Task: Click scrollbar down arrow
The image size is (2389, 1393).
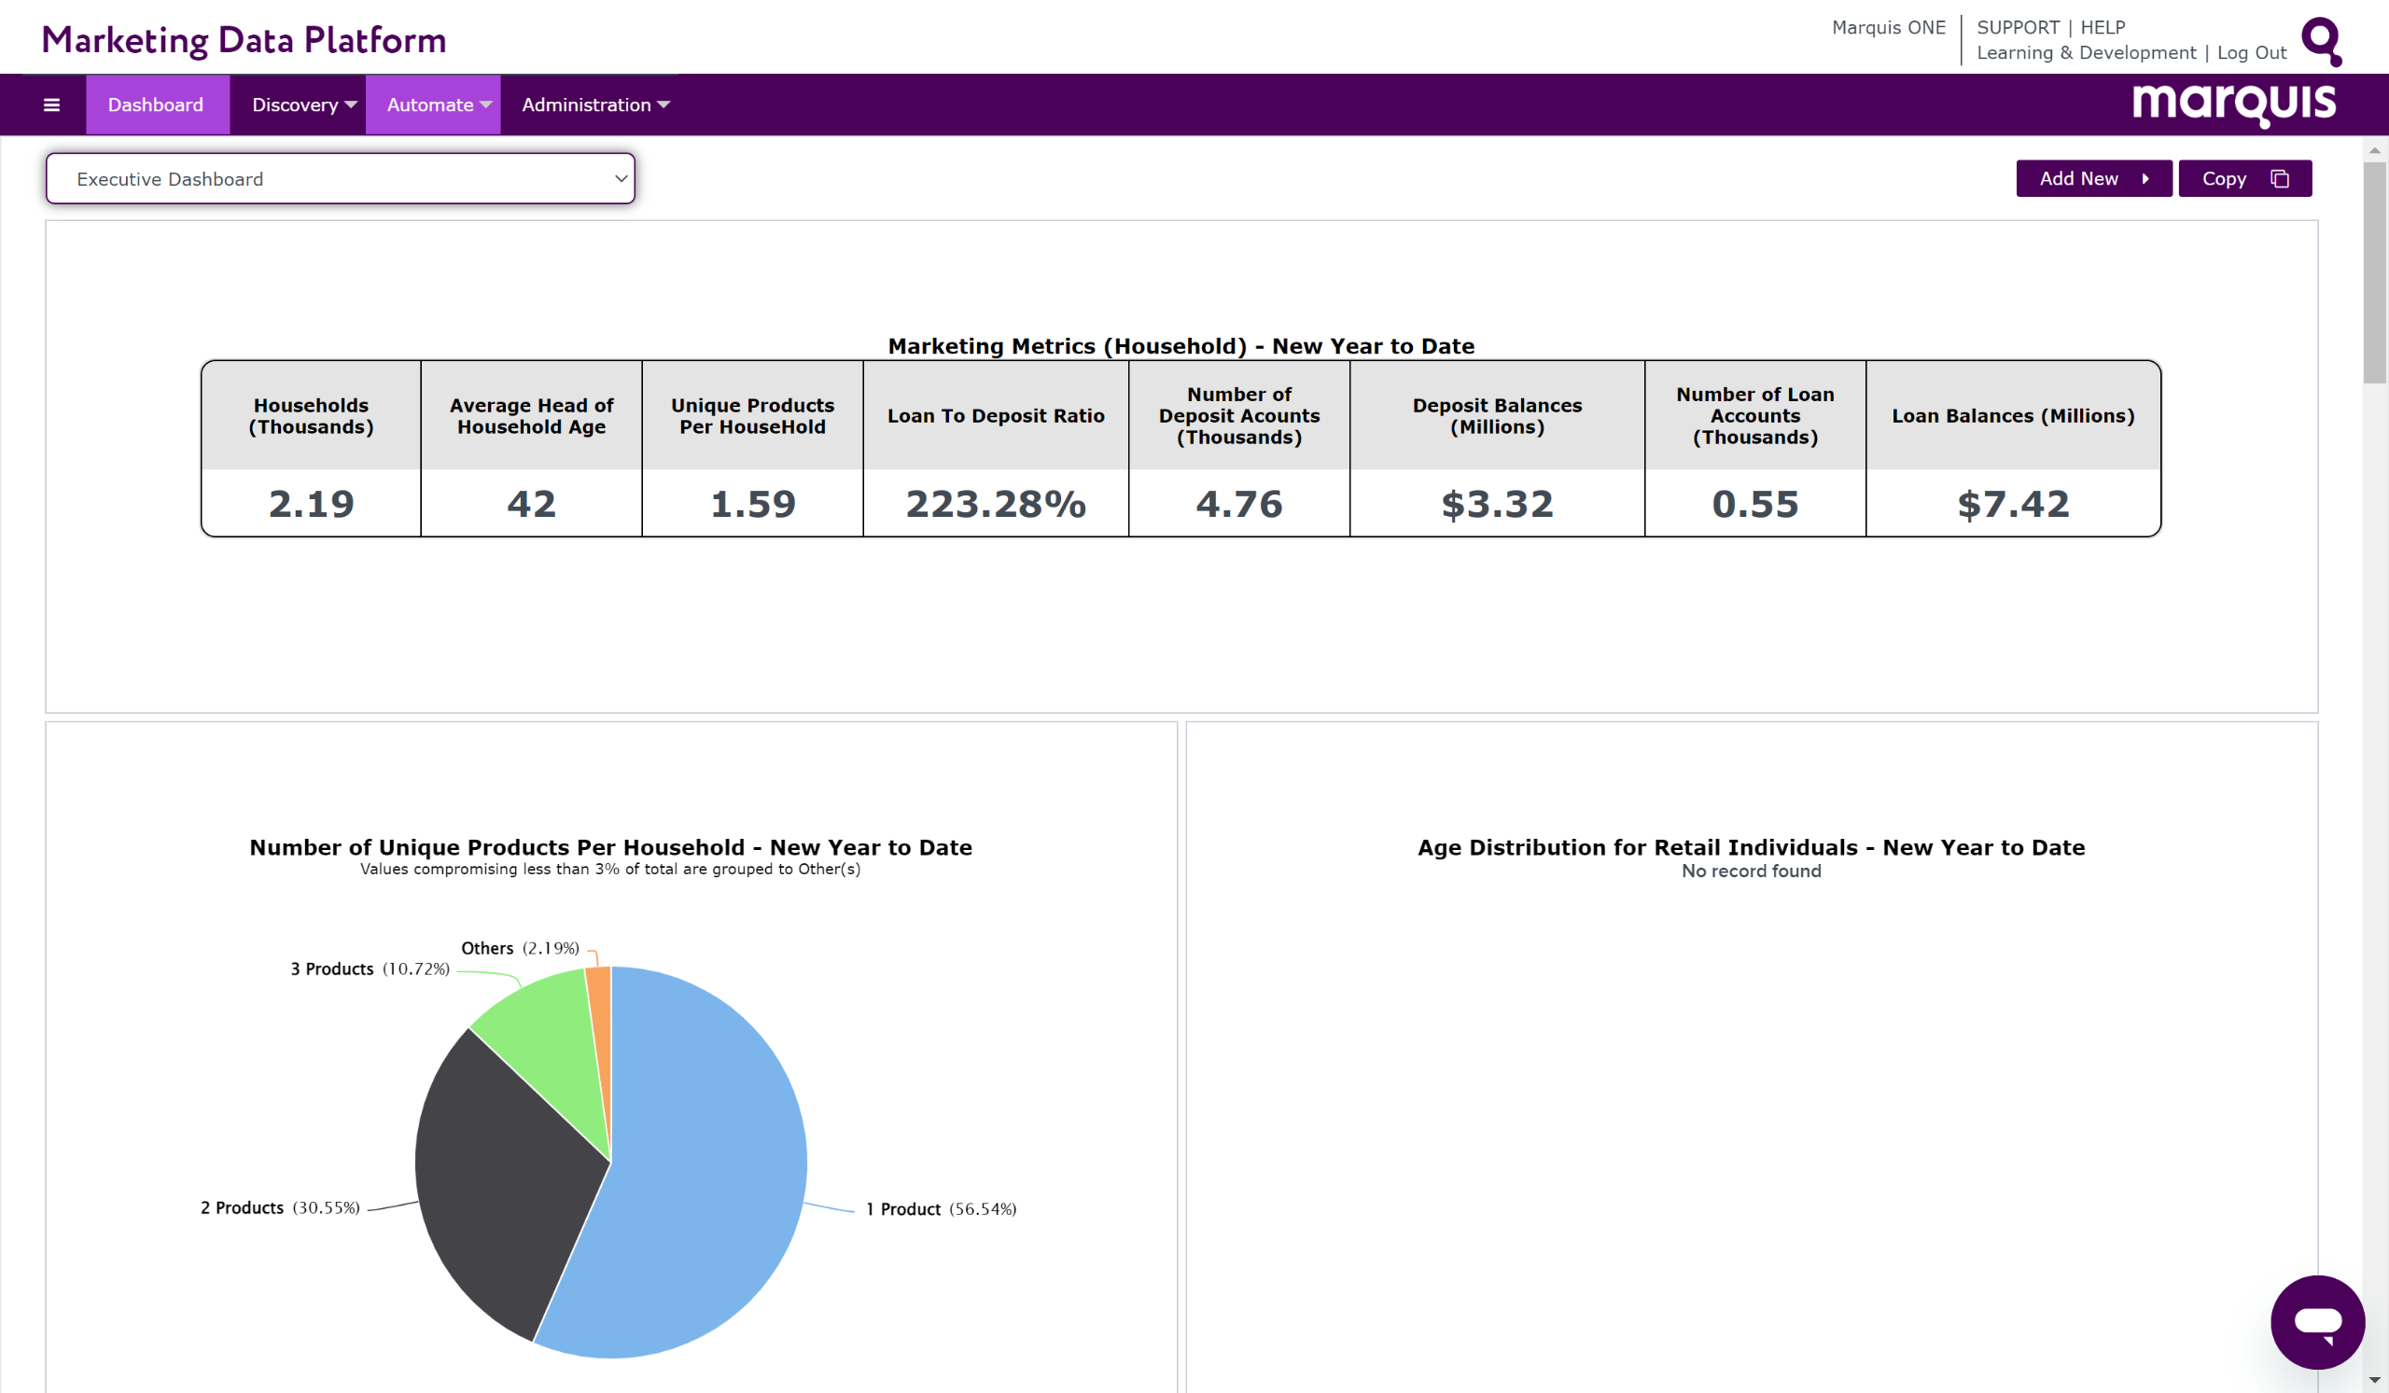Action: pos(2374,1380)
